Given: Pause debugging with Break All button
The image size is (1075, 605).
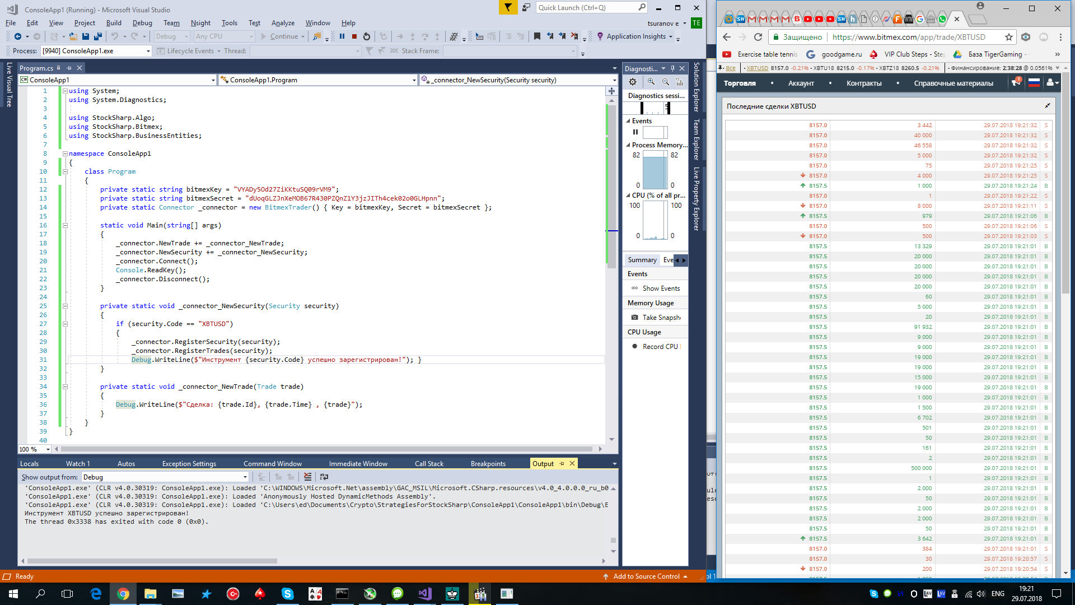Looking at the screenshot, I should (x=342, y=36).
